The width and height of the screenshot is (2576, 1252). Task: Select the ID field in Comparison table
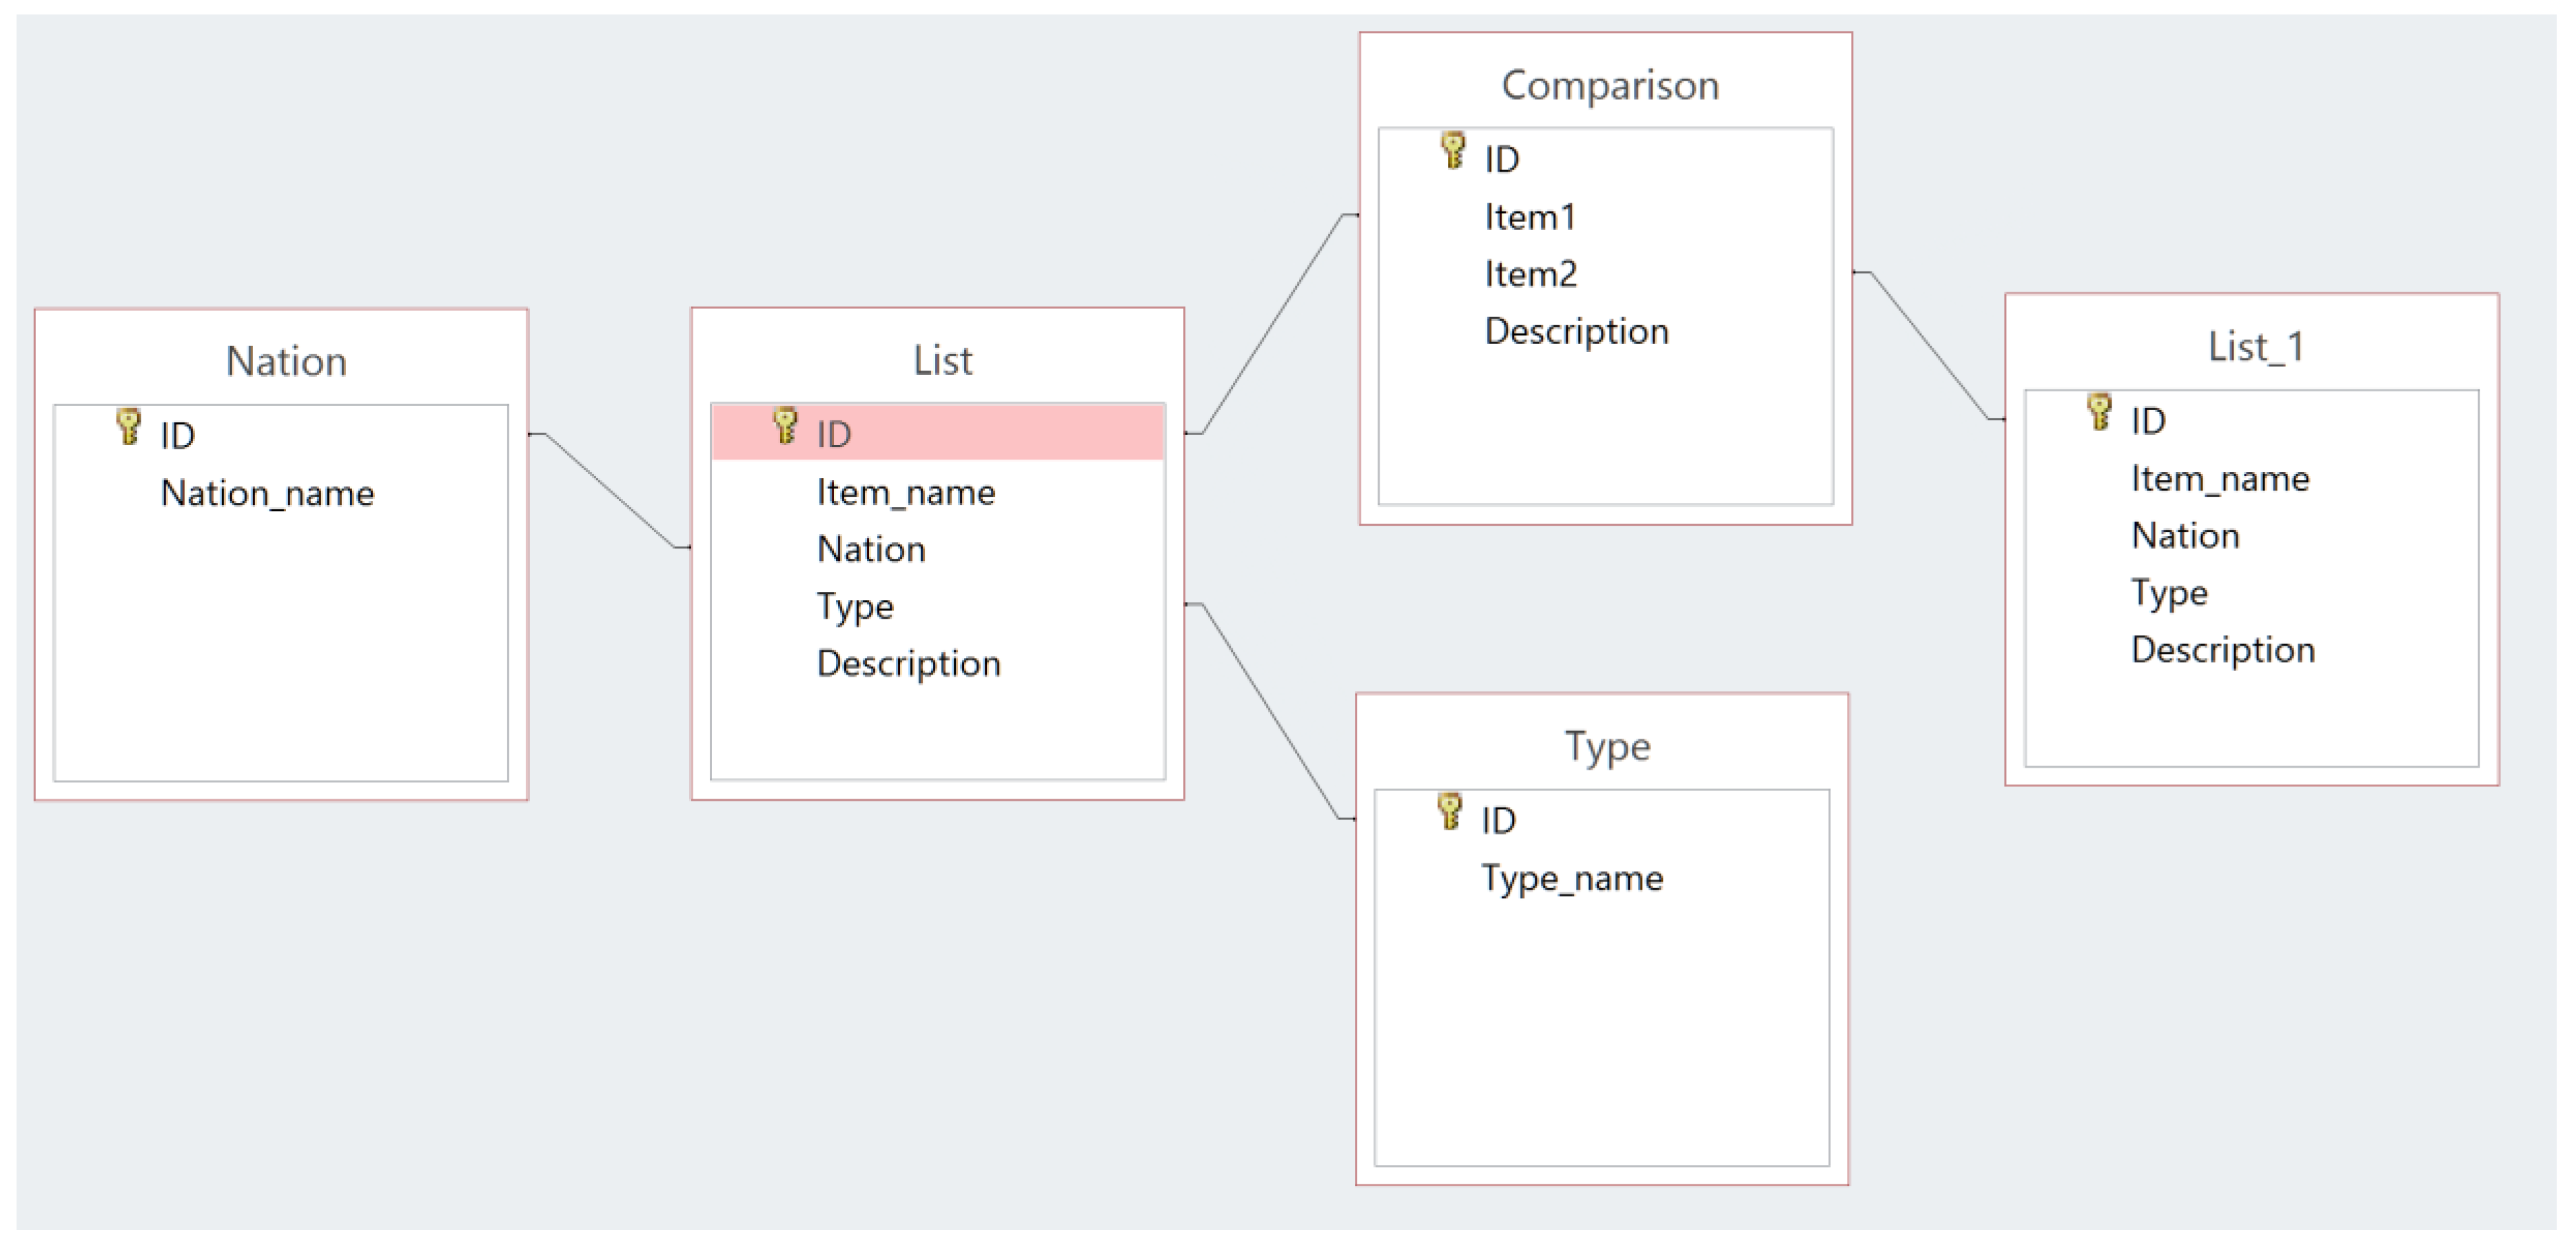(1501, 160)
